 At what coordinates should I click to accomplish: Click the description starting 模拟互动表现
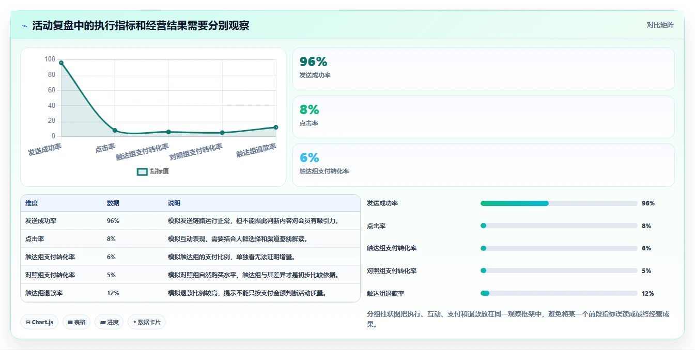(238, 239)
